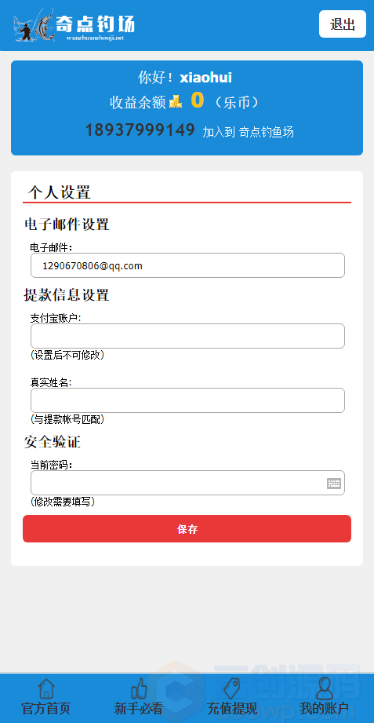Open the home icon above 官方首页
This screenshot has width=374, height=723.
(46, 688)
